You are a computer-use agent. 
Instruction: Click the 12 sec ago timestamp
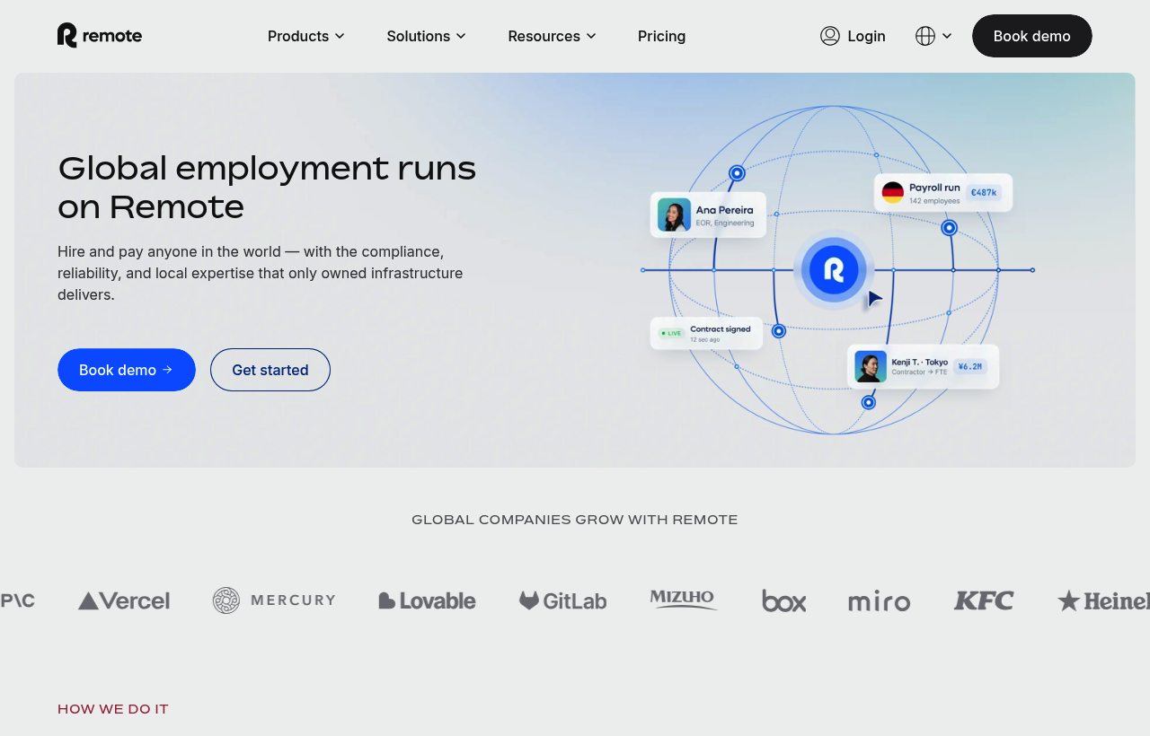tap(705, 339)
